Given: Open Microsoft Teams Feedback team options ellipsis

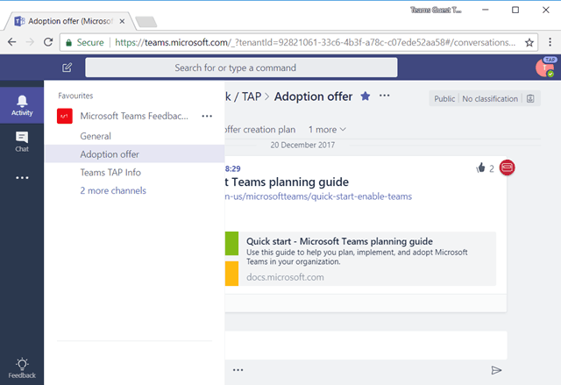Looking at the screenshot, I should (x=207, y=116).
